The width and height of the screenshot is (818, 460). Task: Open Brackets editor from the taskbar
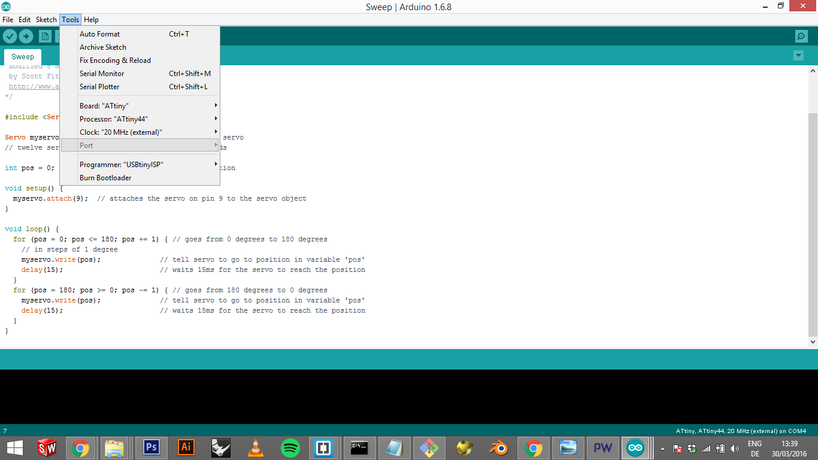(x=324, y=447)
